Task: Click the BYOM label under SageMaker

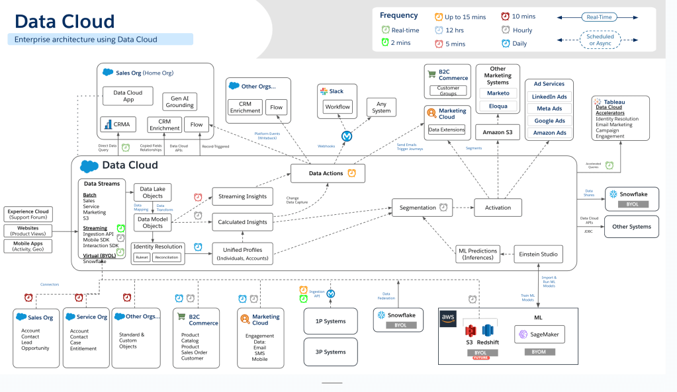Action: (539, 352)
